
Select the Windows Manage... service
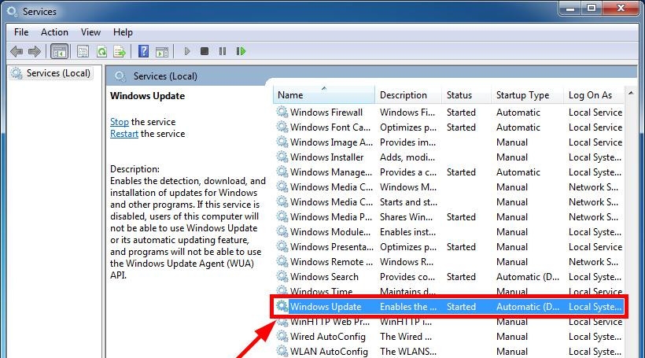pos(330,172)
